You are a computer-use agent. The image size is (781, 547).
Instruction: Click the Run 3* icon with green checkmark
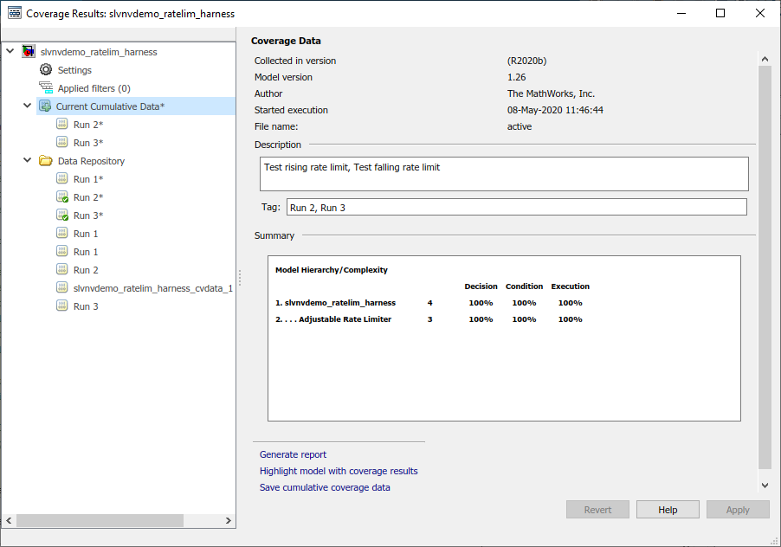tap(62, 216)
